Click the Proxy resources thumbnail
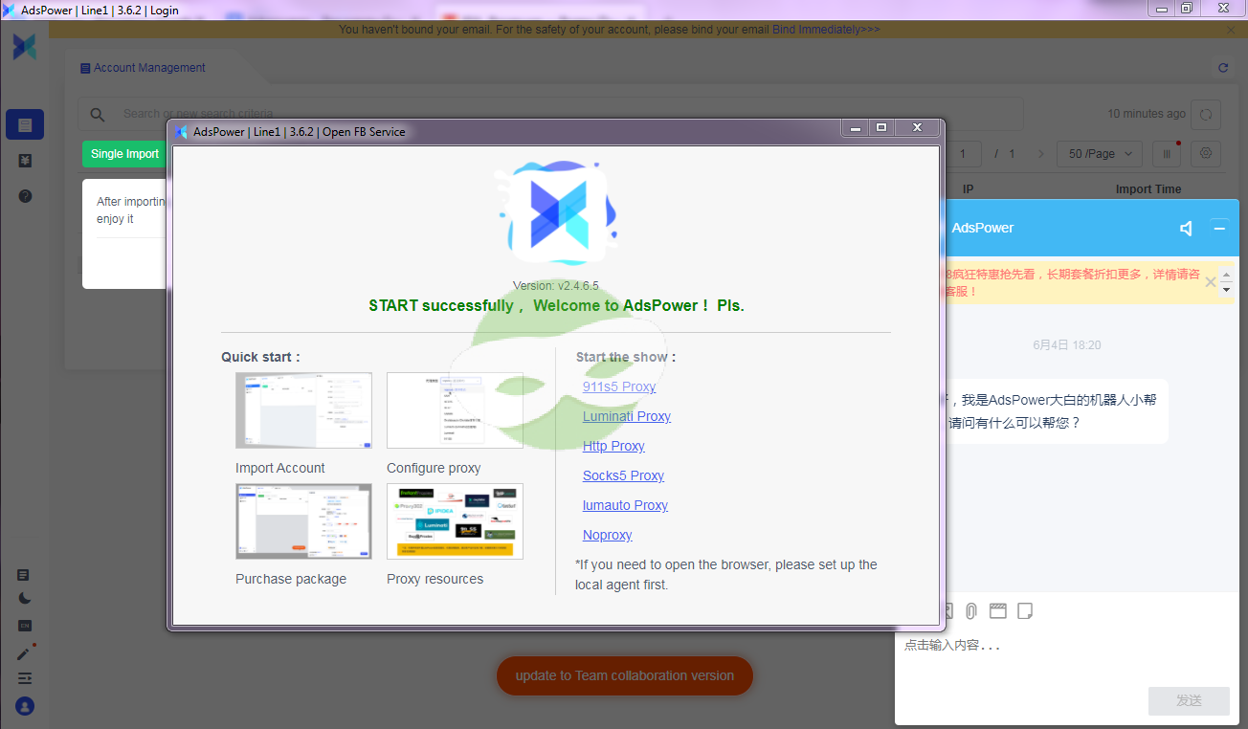 455,521
